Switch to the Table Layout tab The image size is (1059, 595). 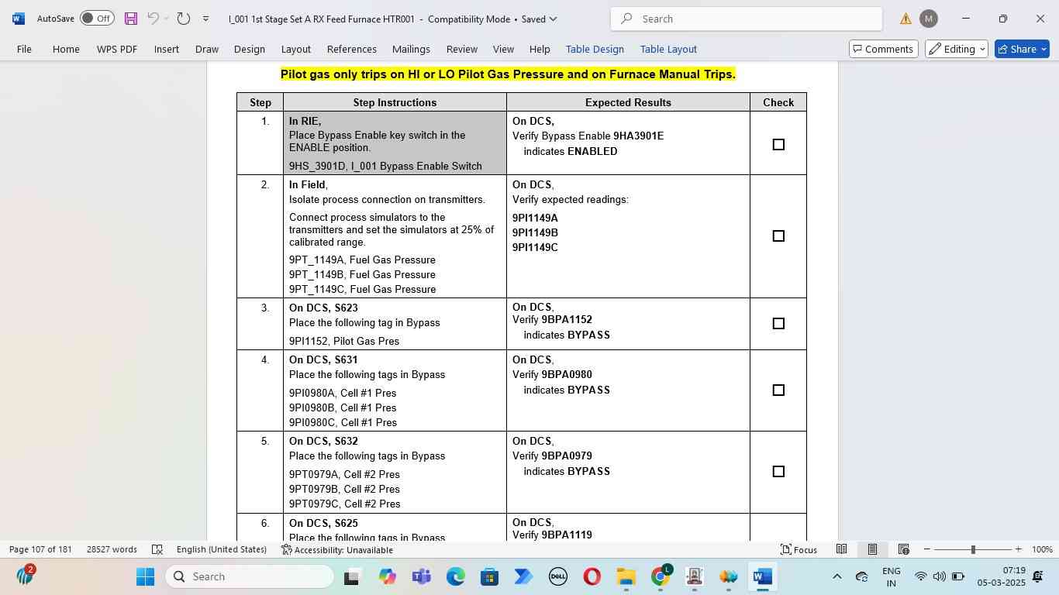[x=668, y=49]
